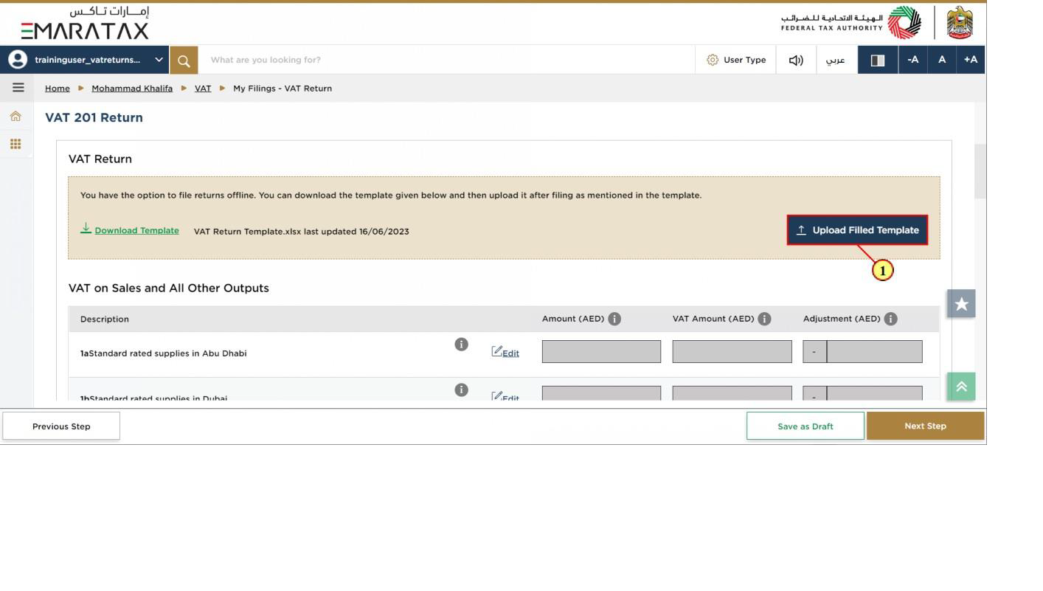Viewport: 1043px width, 591px height.
Task: Show info for Dubai standard rated supplies
Action: point(461,390)
